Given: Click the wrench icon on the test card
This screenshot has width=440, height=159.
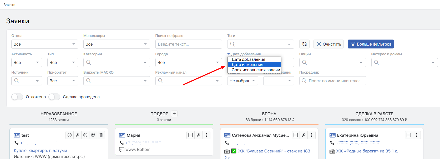Looking at the screenshot, I should [x=77, y=135].
